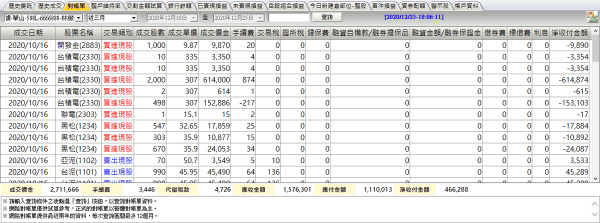Click the 標借費 column header

519,32
